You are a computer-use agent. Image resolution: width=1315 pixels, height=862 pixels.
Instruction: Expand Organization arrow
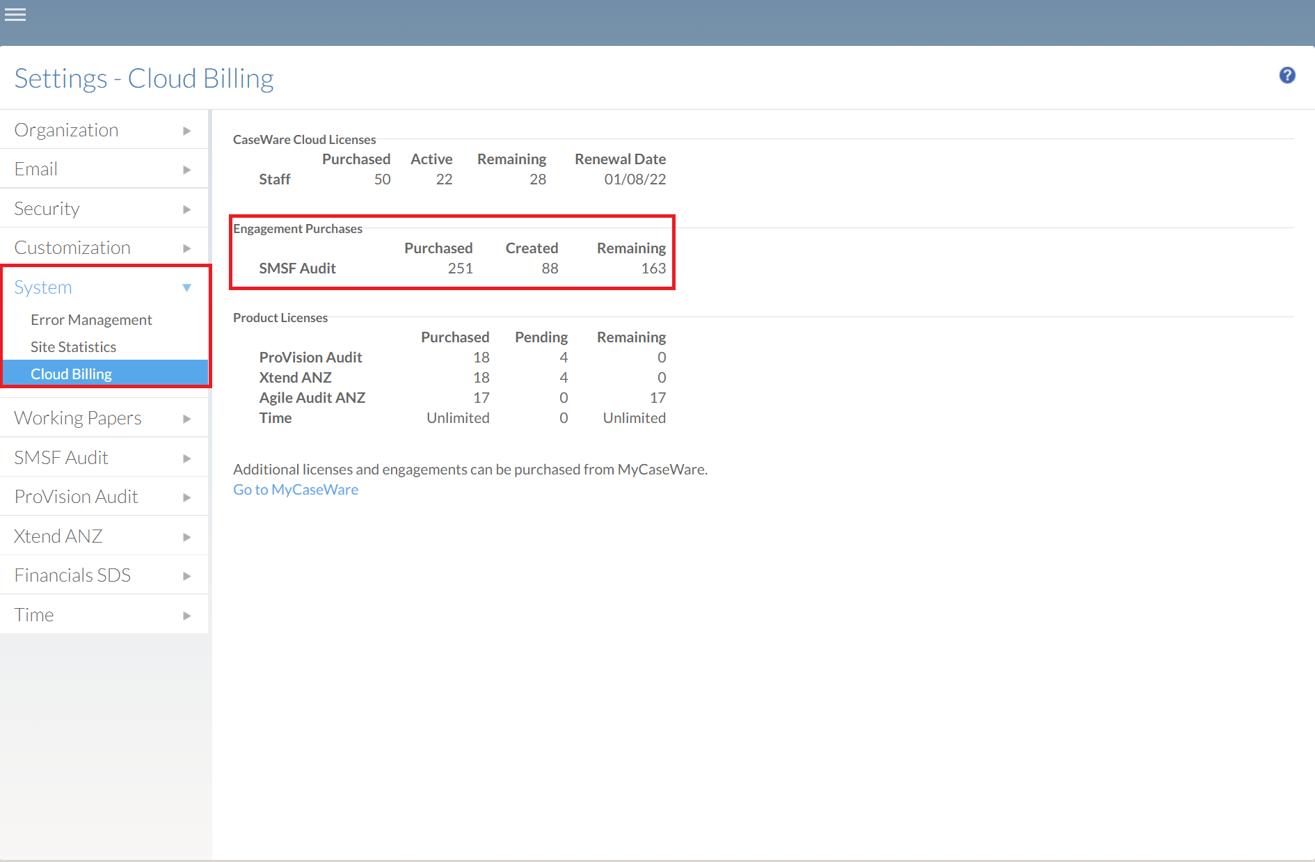(x=186, y=131)
